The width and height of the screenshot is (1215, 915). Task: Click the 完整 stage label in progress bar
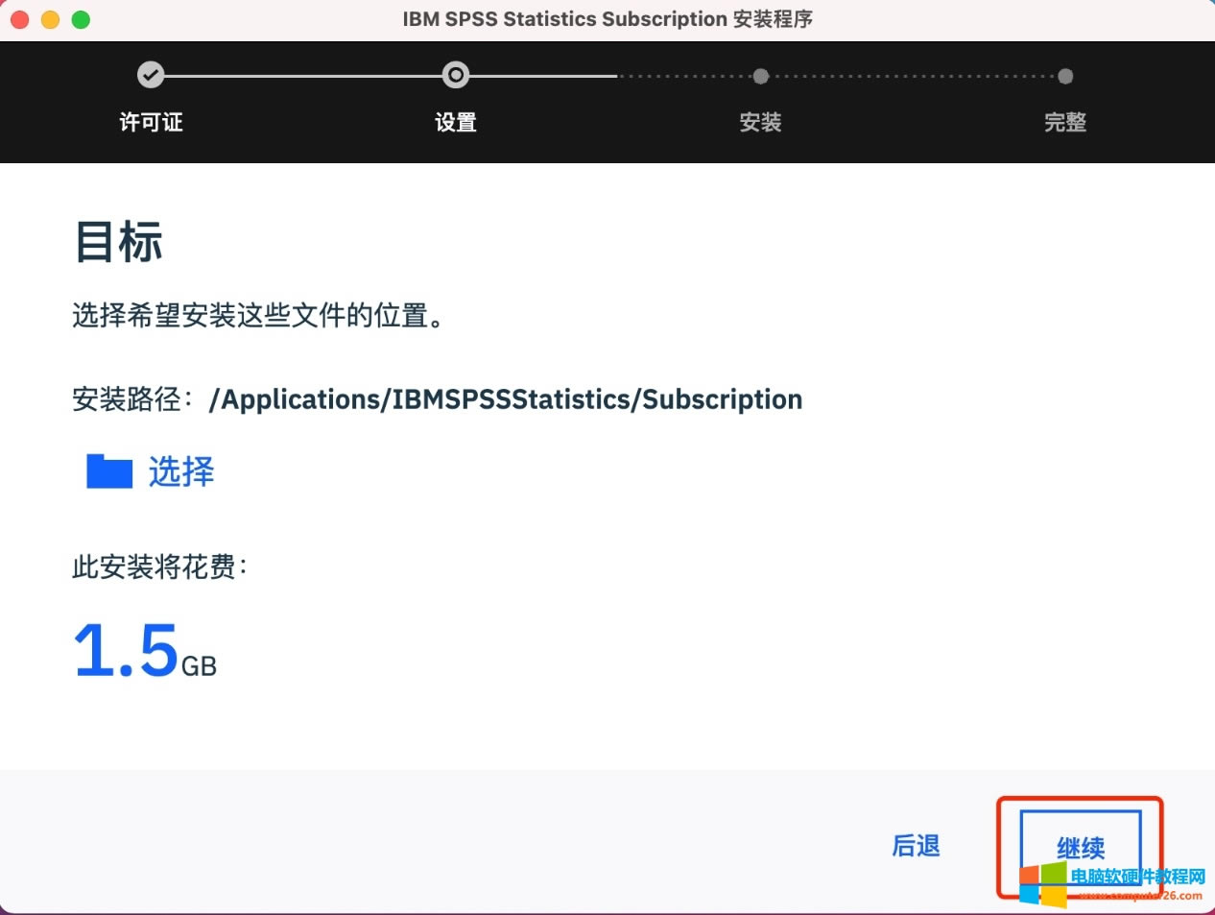pyautogui.click(x=1065, y=122)
